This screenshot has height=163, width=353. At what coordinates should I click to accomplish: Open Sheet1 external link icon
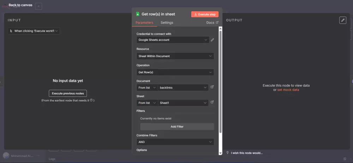(212, 102)
